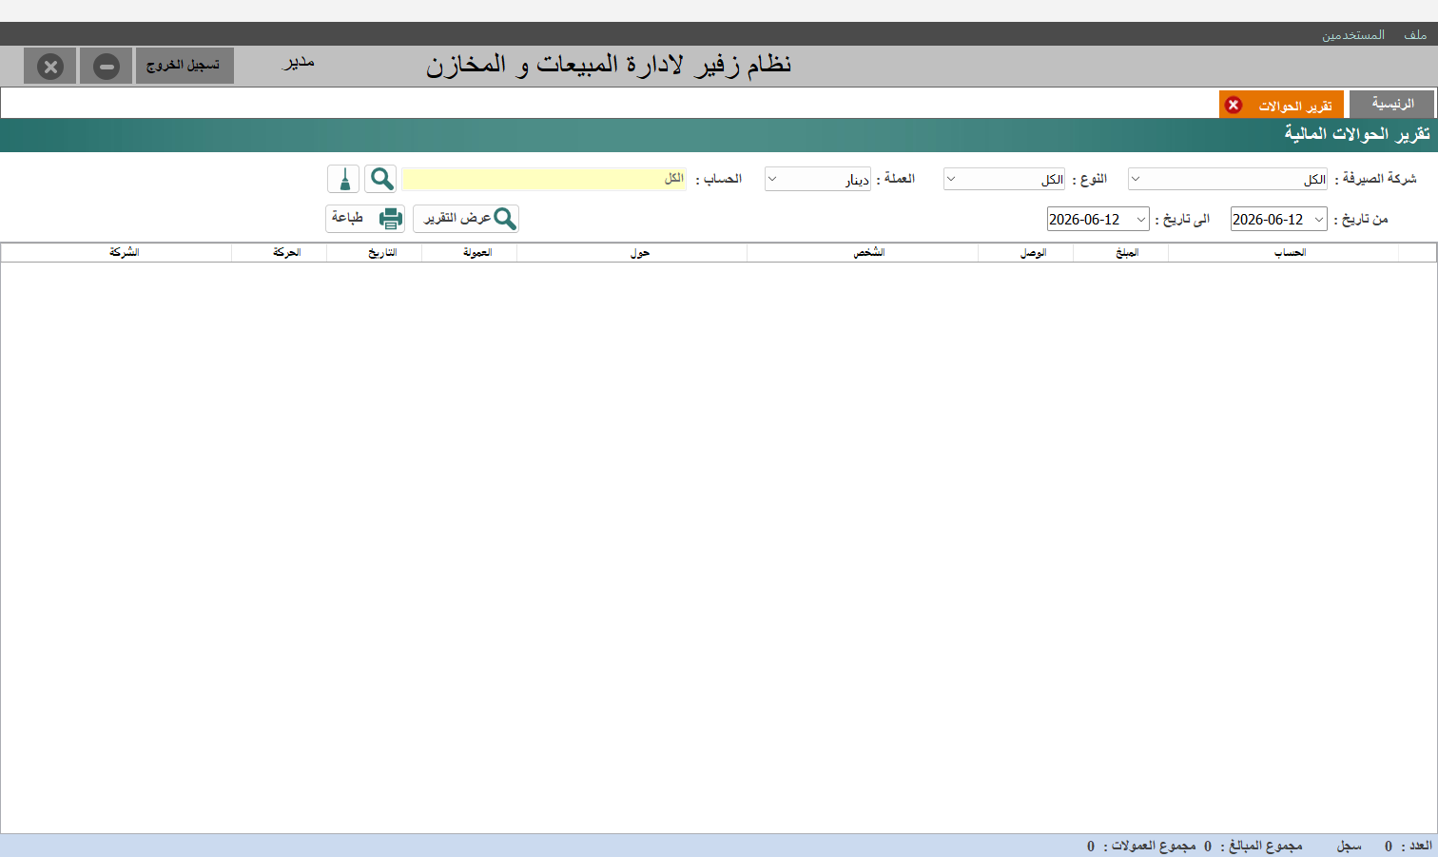Open the الى تاريخ date picker
The height and width of the screenshot is (857, 1438).
pos(1098,219)
